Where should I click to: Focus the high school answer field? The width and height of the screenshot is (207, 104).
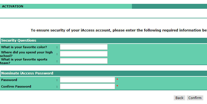click(84, 54)
